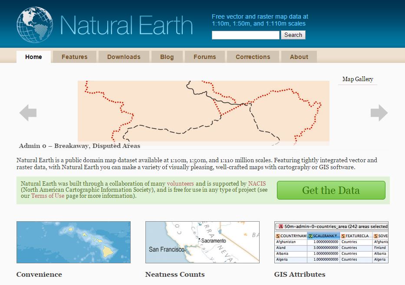
Task: Open the Hawaii islands map thumbnail
Action: coord(74,242)
